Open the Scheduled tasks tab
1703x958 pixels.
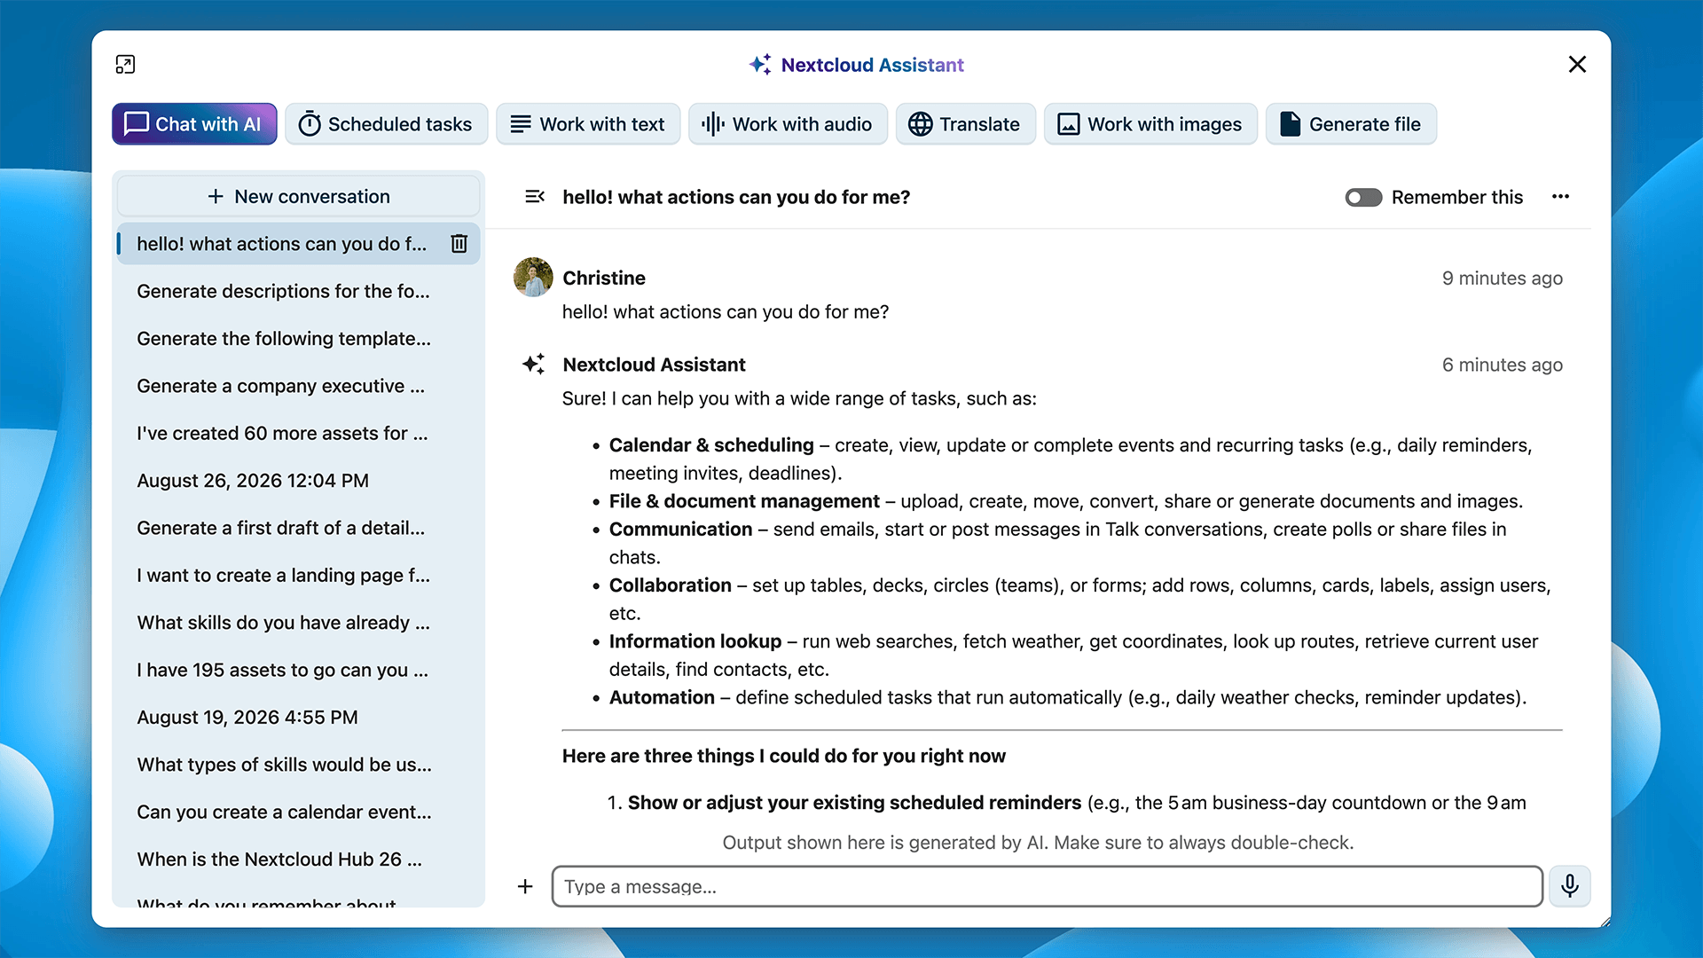pyautogui.click(x=386, y=124)
